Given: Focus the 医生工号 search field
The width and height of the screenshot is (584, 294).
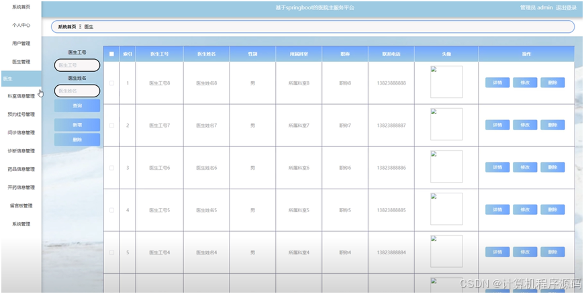Looking at the screenshot, I should [x=77, y=65].
